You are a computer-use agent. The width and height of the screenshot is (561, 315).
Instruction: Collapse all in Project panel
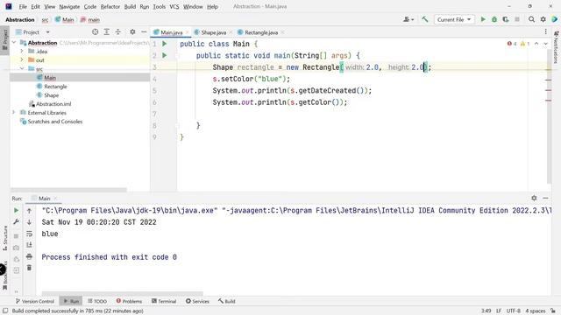tap(118, 32)
